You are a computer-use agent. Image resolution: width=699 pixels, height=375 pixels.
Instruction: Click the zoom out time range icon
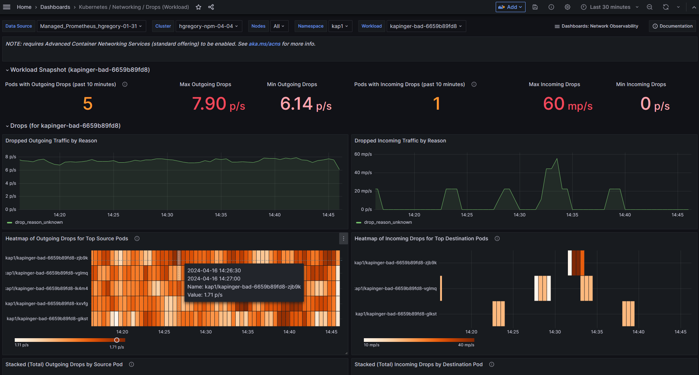coord(650,7)
